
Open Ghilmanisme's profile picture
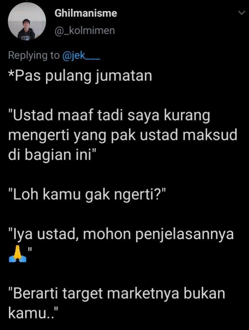point(27,21)
